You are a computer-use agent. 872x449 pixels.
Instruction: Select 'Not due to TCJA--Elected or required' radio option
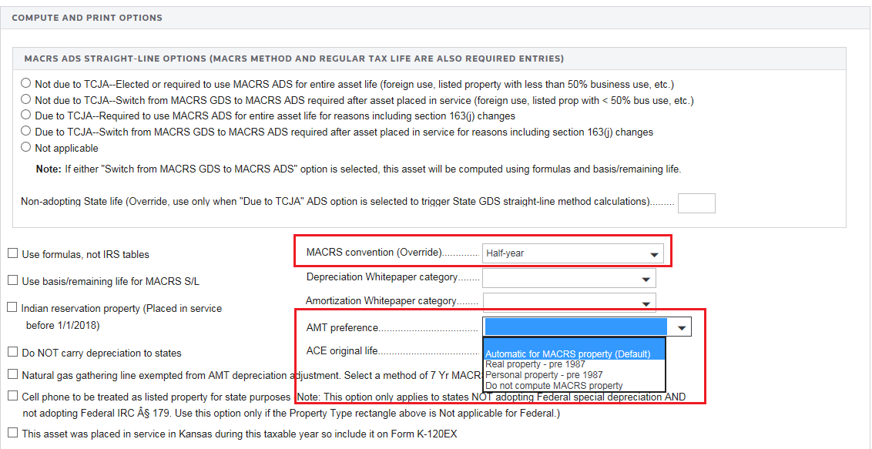tap(26, 83)
